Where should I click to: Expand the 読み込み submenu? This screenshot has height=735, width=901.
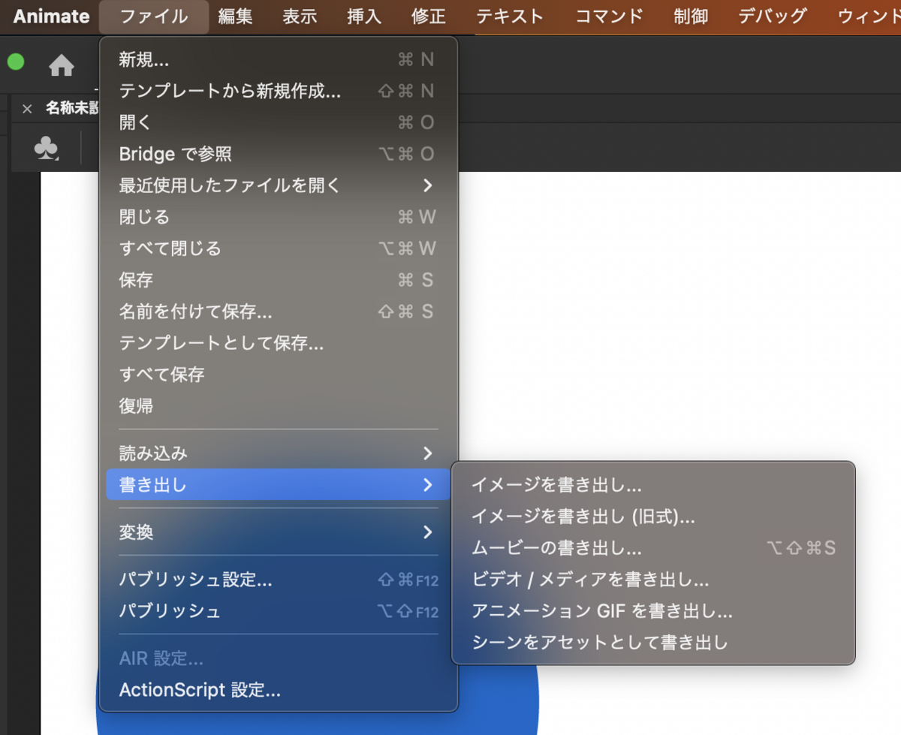279,453
